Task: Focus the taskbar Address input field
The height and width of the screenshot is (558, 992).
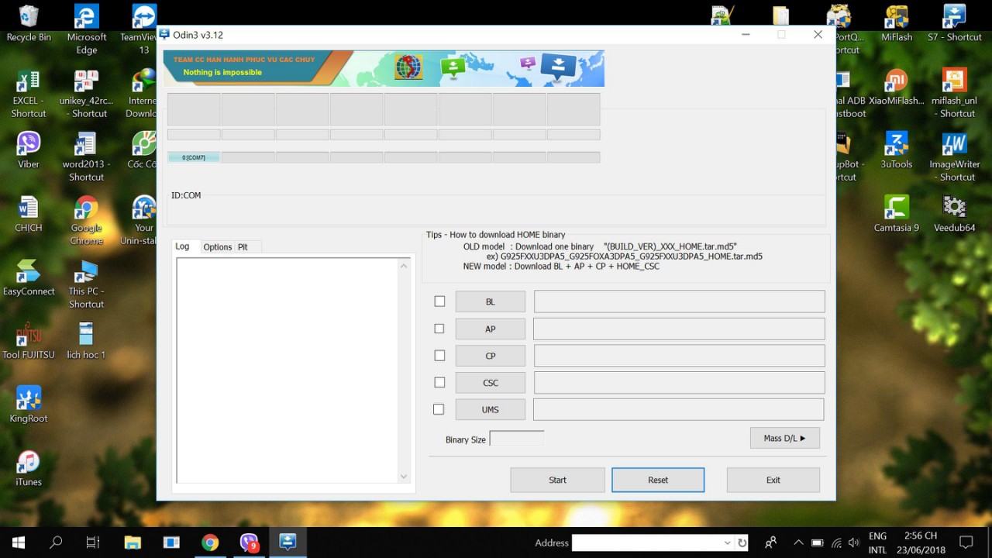Action: coord(647,542)
